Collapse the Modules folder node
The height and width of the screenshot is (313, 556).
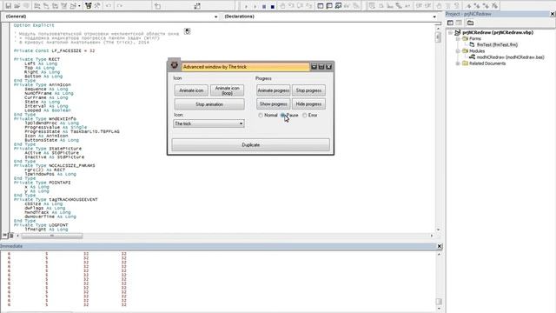pos(458,51)
